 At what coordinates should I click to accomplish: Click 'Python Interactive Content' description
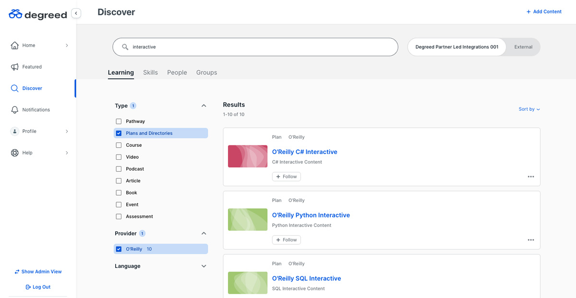coord(302,226)
